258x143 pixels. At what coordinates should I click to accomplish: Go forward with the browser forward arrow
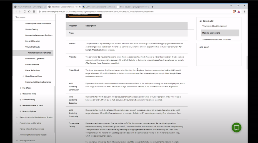20,11
